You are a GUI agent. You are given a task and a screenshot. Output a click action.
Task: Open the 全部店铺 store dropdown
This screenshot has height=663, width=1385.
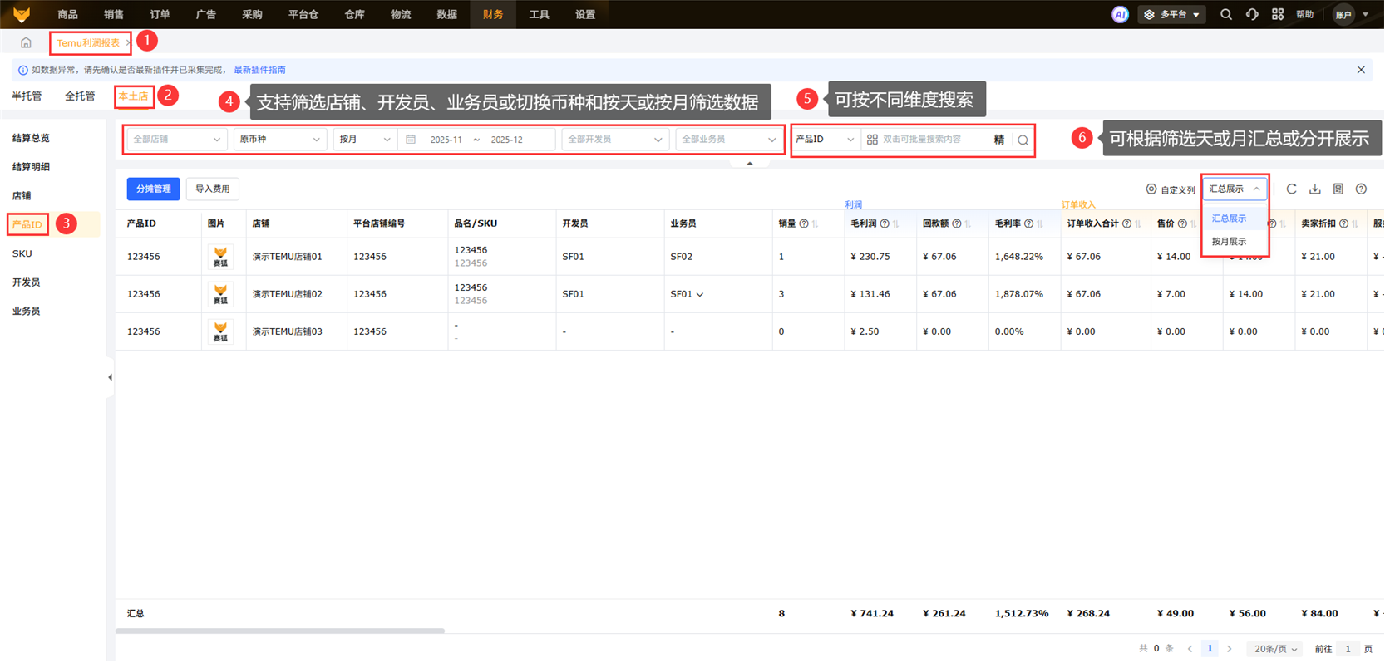point(175,140)
